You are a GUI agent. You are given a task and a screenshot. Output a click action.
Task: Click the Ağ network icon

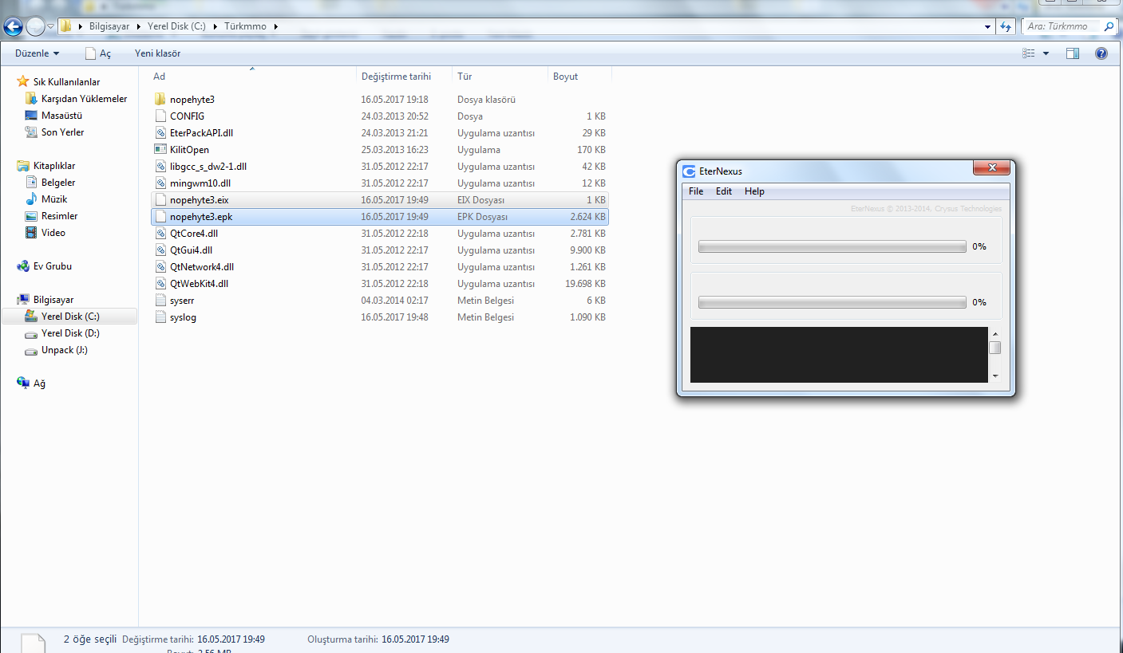[23, 384]
